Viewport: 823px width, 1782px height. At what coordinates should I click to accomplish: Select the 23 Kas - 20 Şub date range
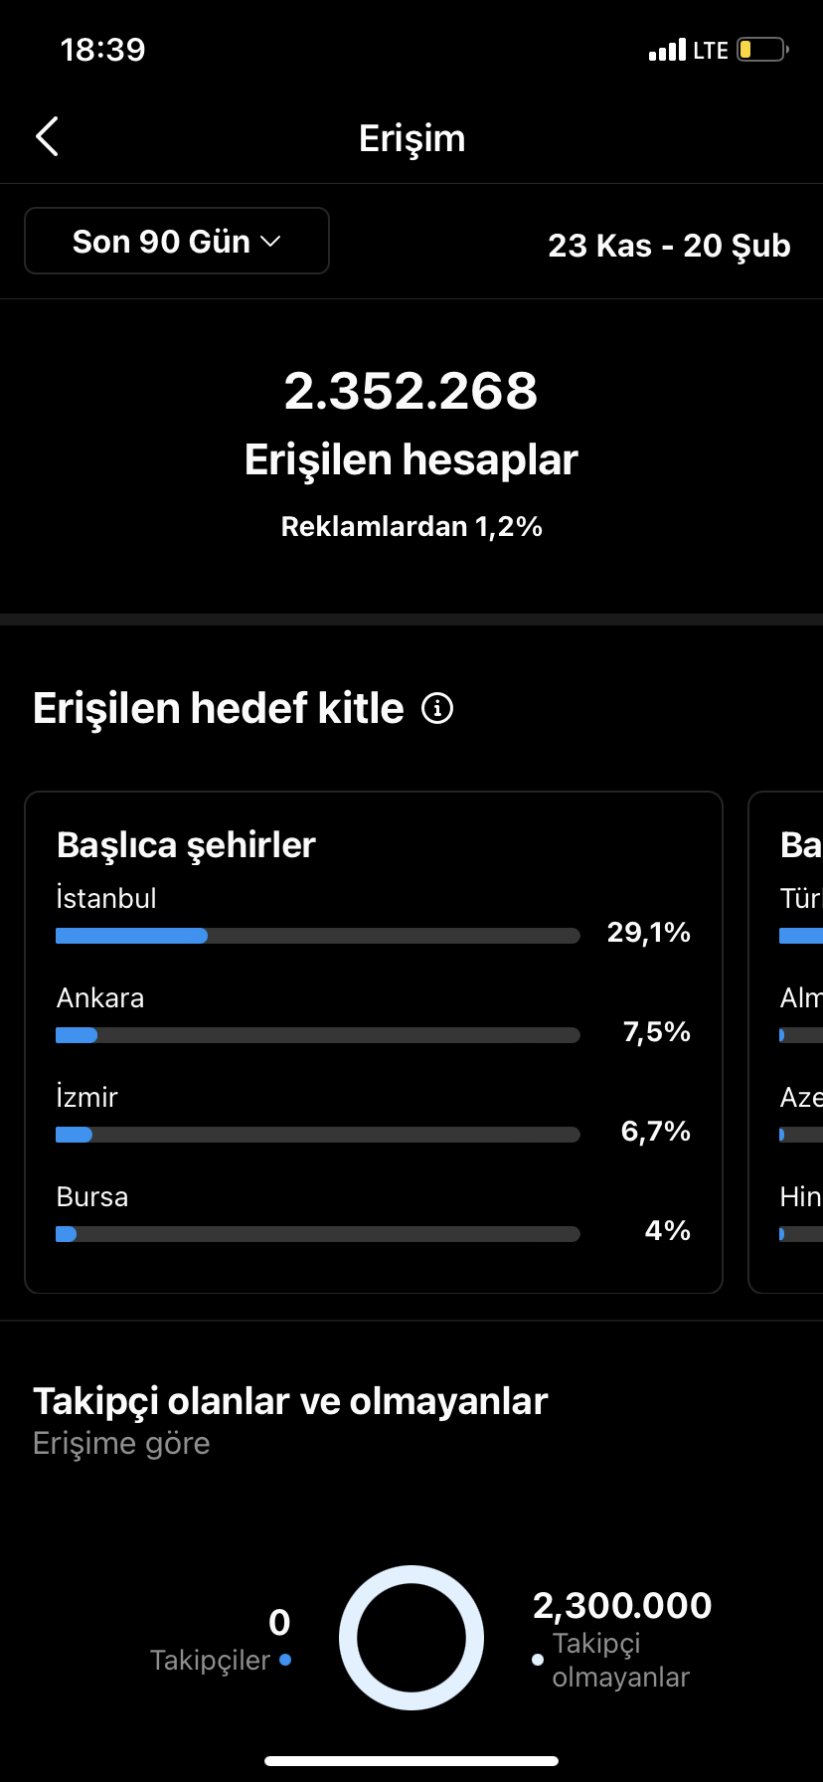click(669, 246)
